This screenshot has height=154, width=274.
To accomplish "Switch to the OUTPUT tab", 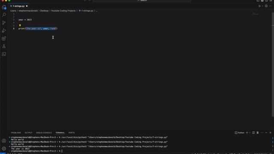I will click(x=29, y=133).
